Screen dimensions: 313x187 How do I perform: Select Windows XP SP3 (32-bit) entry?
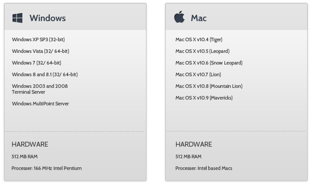point(38,40)
